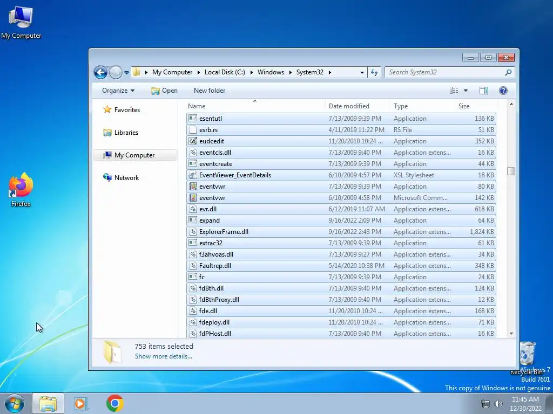Image resolution: width=553 pixels, height=414 pixels.
Task: Select the fc application file name
Action: click(202, 277)
